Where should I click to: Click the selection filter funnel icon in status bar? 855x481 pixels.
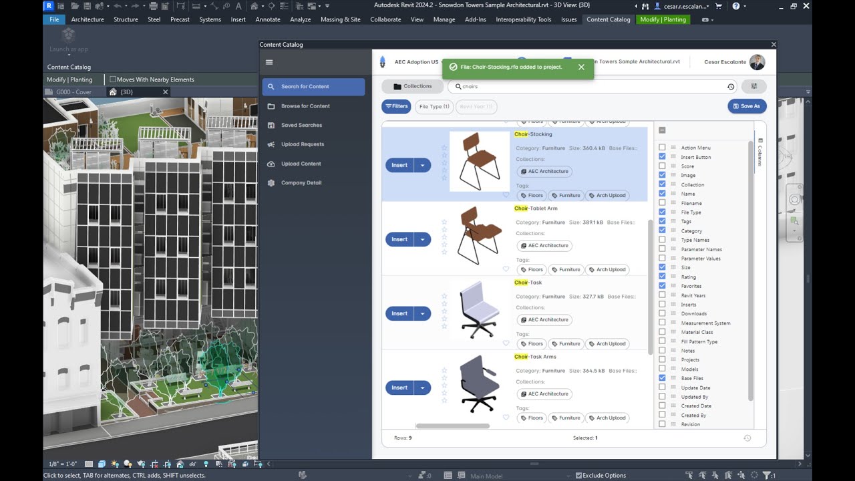(x=766, y=475)
